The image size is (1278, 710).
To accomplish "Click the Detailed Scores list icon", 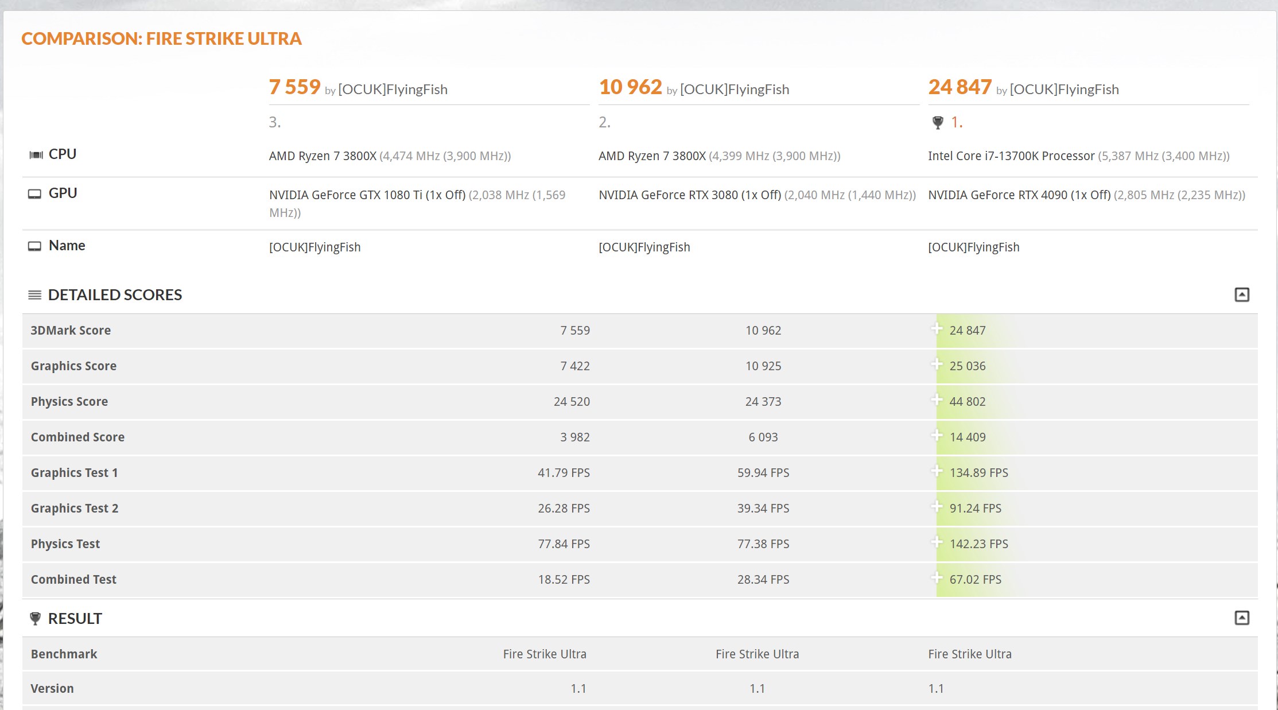I will [34, 295].
